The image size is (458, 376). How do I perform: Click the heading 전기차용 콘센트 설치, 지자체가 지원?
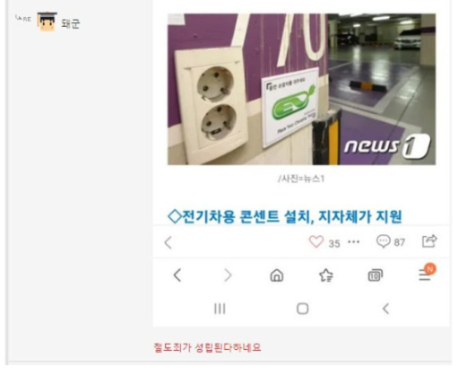(285, 216)
